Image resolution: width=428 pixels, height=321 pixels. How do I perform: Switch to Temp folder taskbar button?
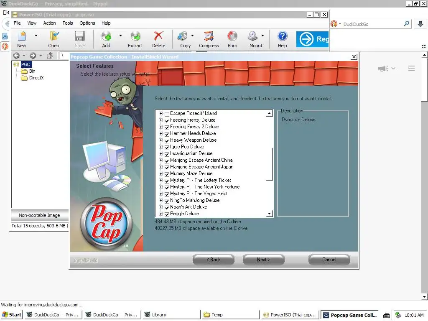(230, 315)
